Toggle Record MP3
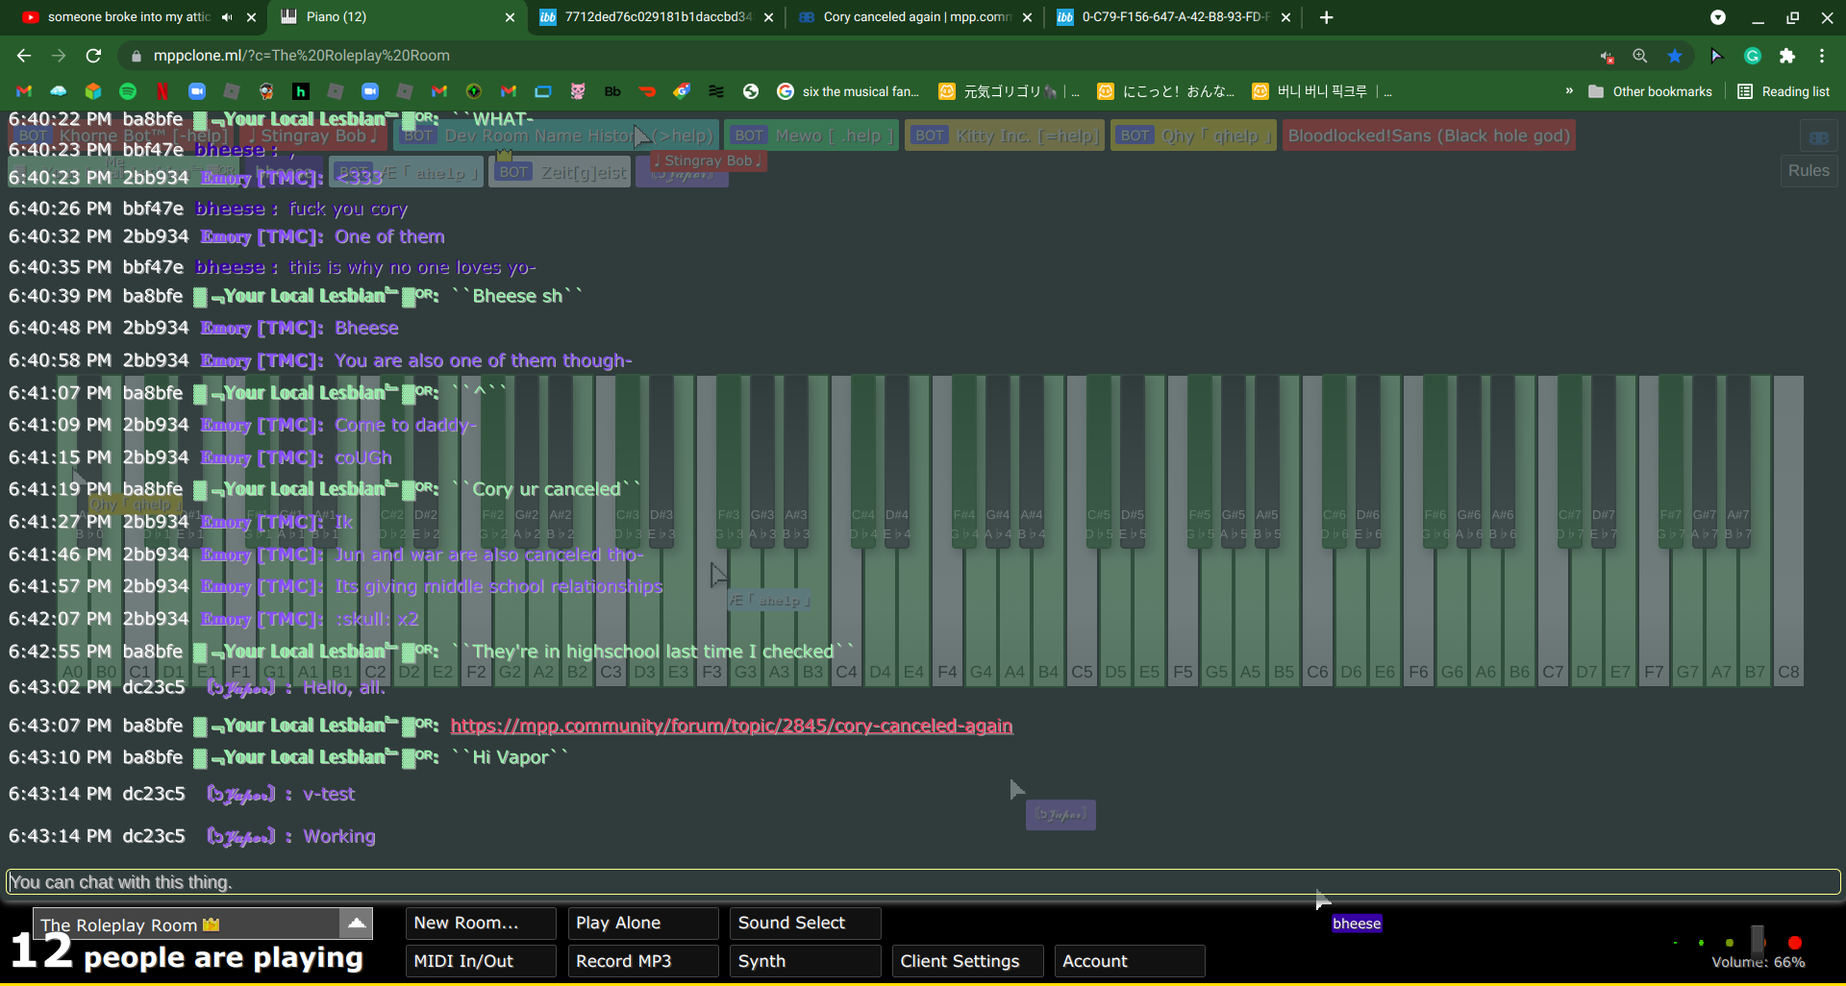 point(642,961)
